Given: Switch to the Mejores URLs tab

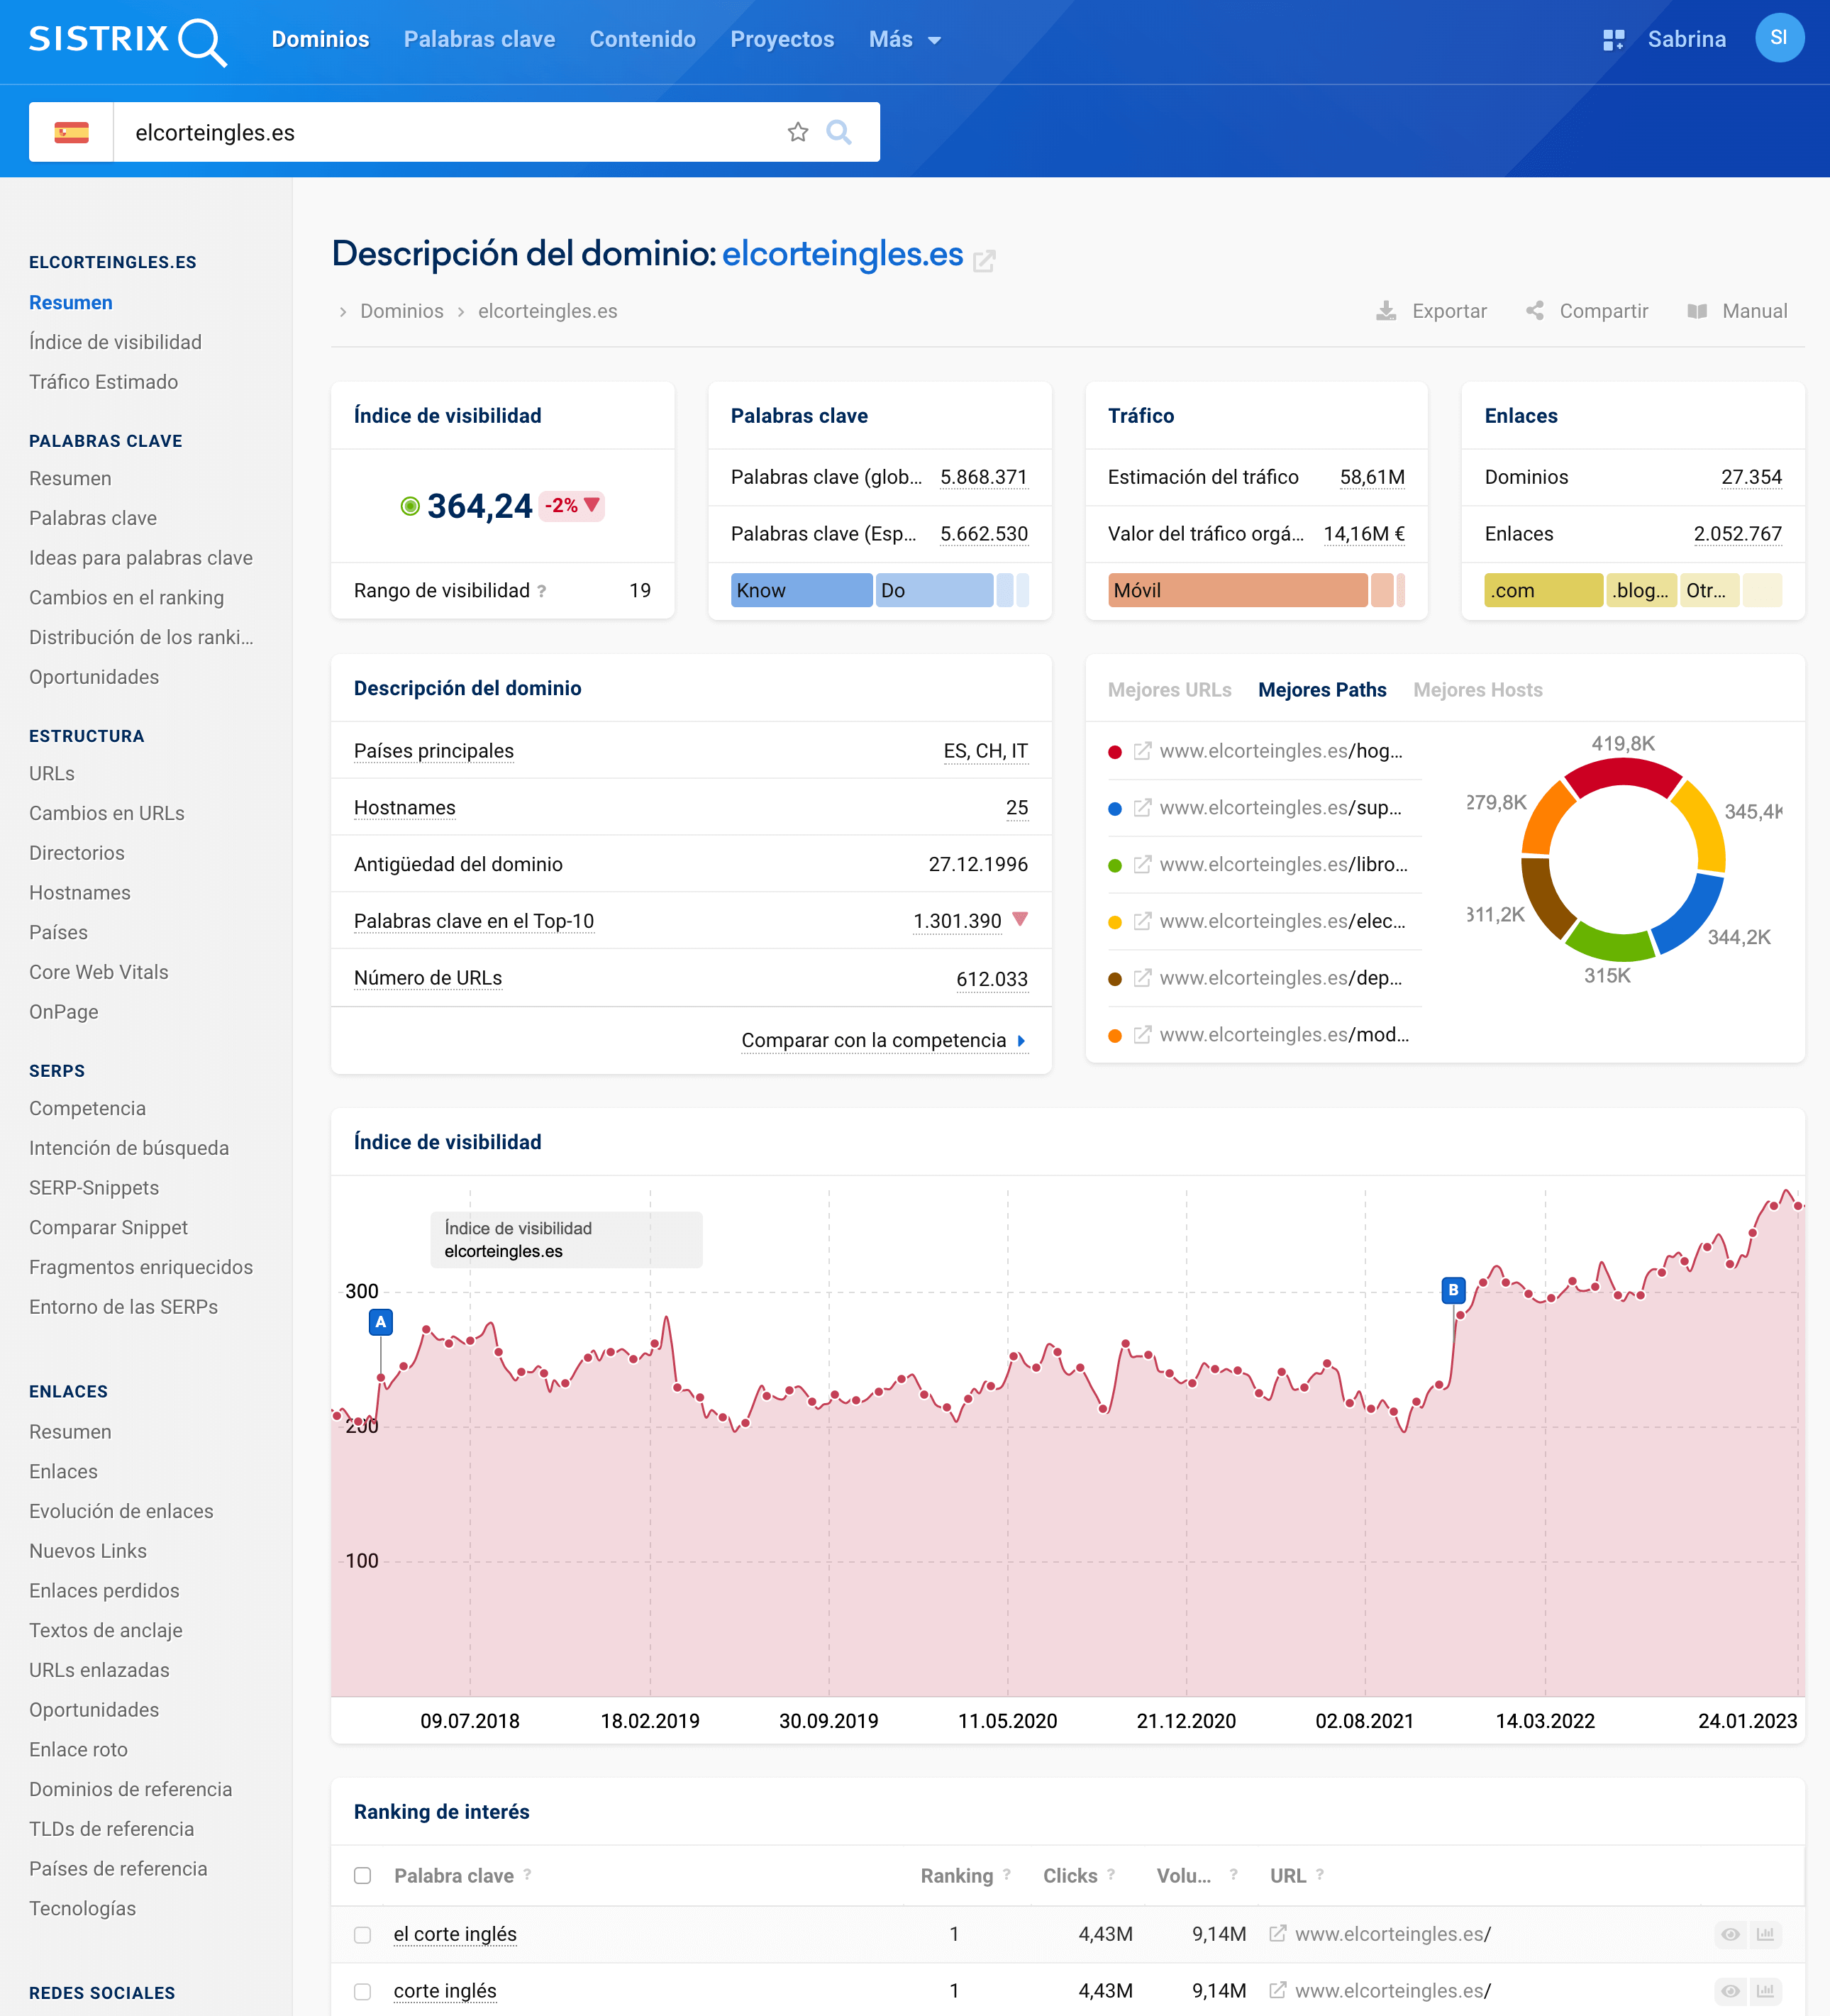Looking at the screenshot, I should point(1169,690).
